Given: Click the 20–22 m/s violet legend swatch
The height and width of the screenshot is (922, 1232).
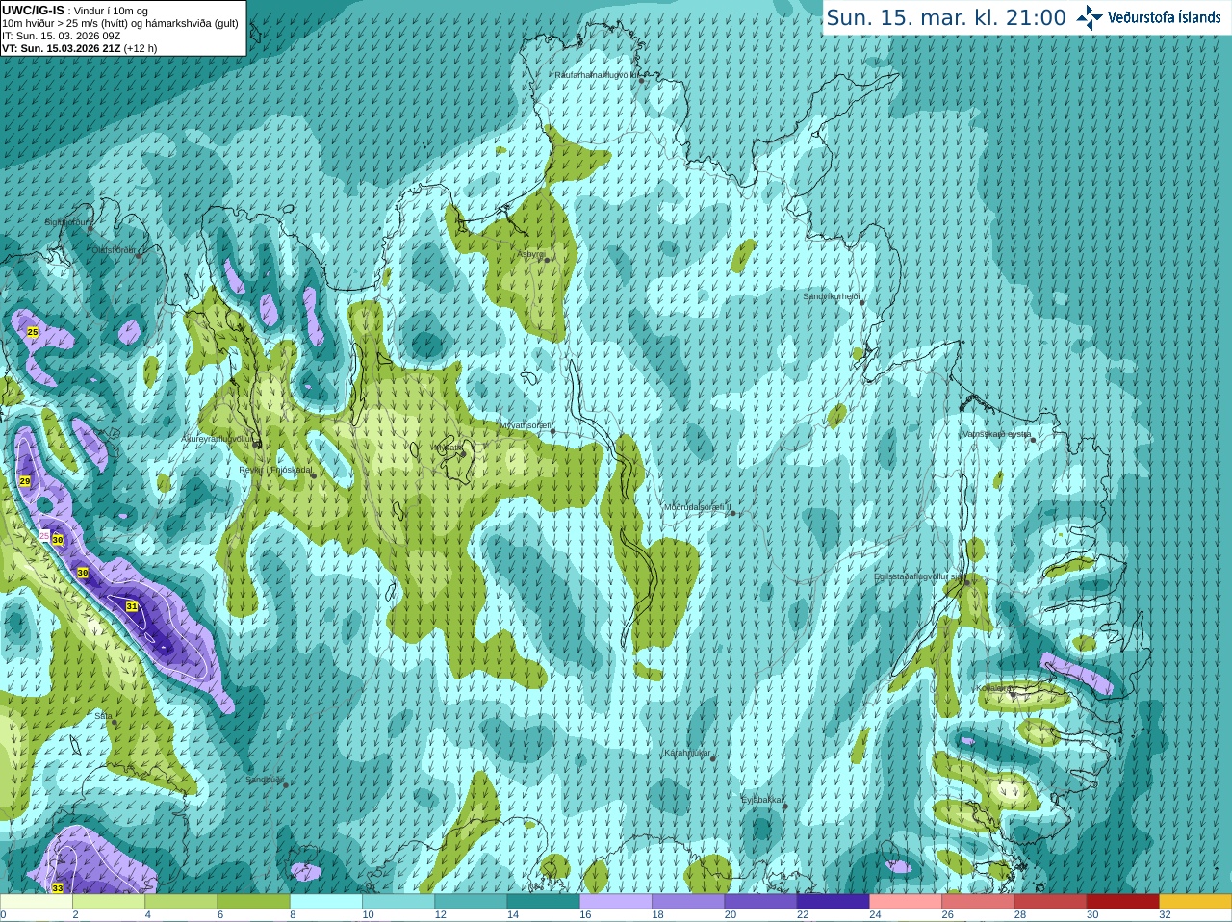Looking at the screenshot, I should [760, 902].
